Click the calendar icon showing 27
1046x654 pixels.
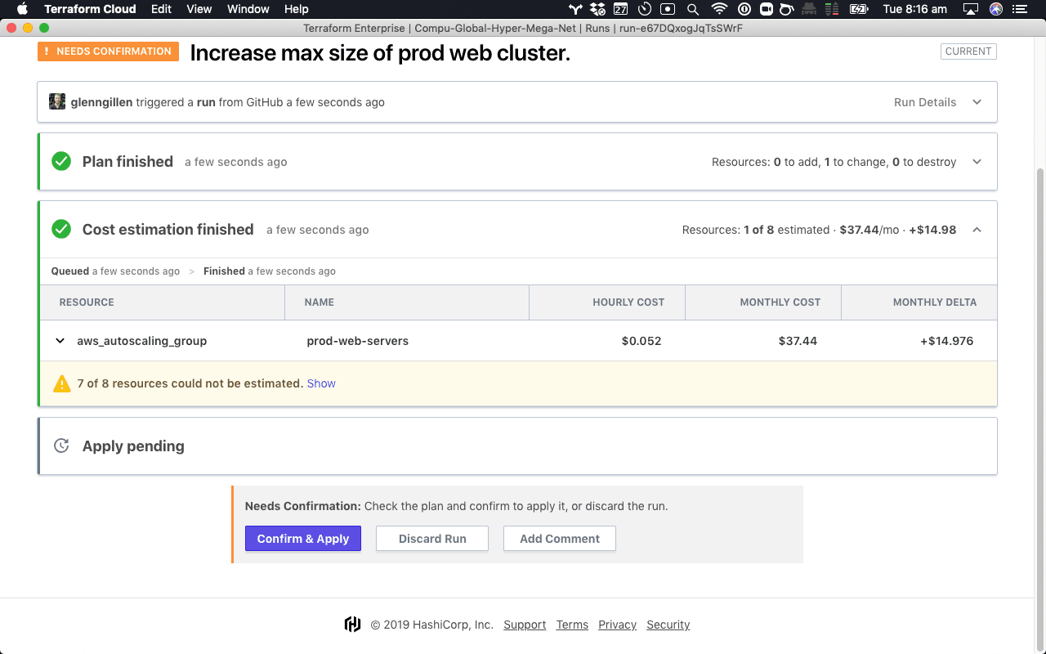click(622, 9)
